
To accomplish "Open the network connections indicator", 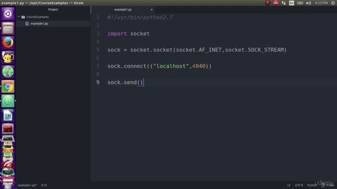I will (x=284, y=3).
